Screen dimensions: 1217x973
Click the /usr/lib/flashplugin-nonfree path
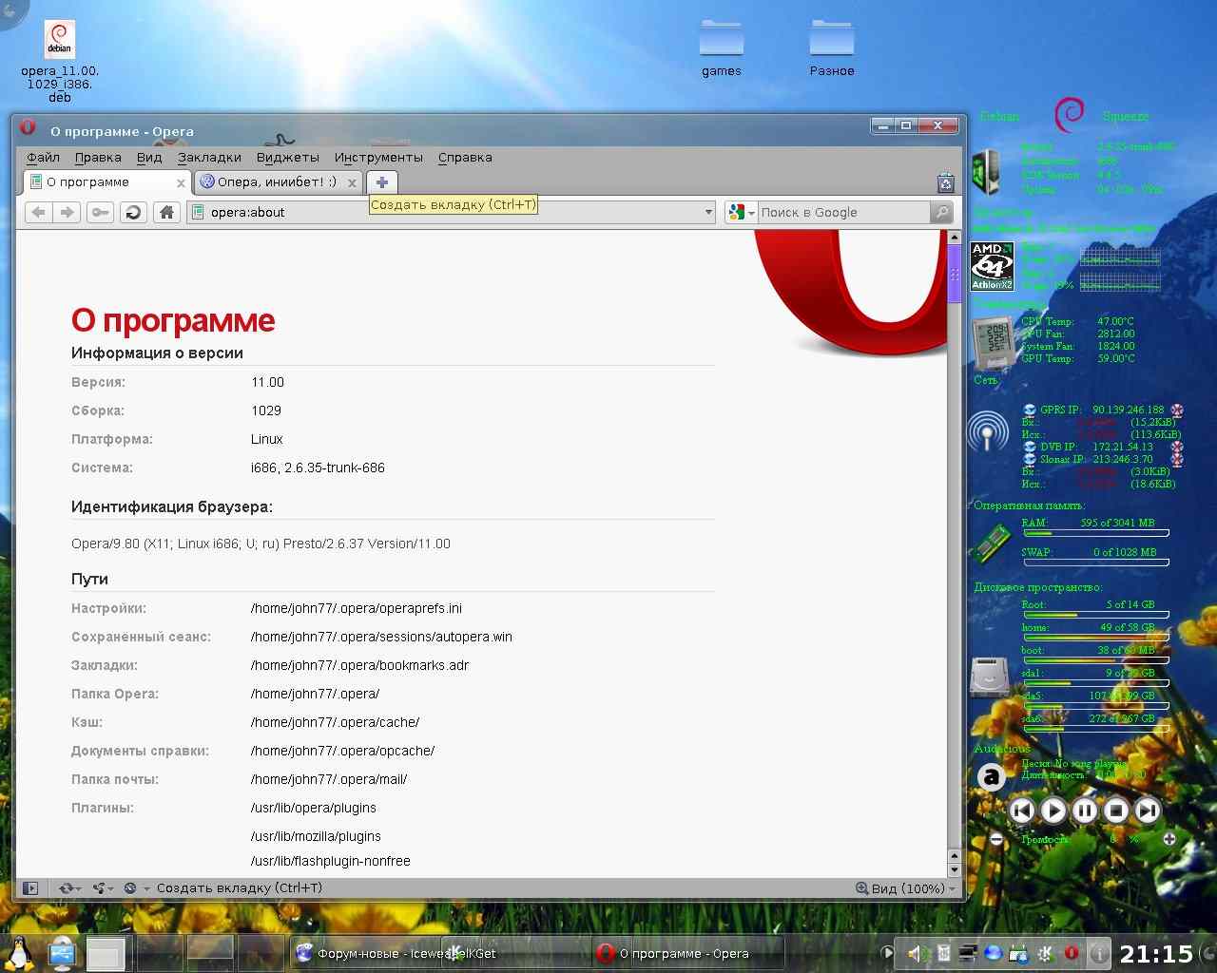pyautogui.click(x=331, y=861)
